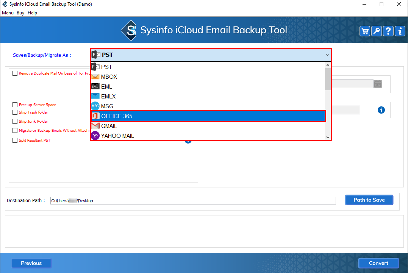The image size is (408, 273).
Task: Click the Path to Save button
Action: 369,200
